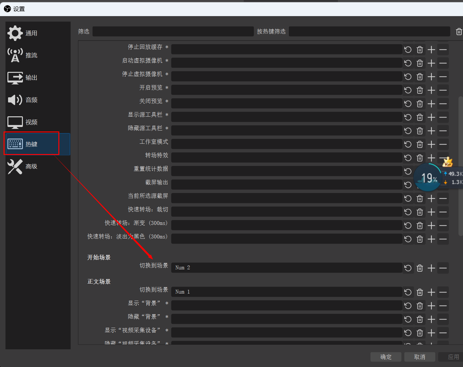Clear the 停止回放缓存 hotkey with trash icon
Screen dimensions: 463x367
420,50
